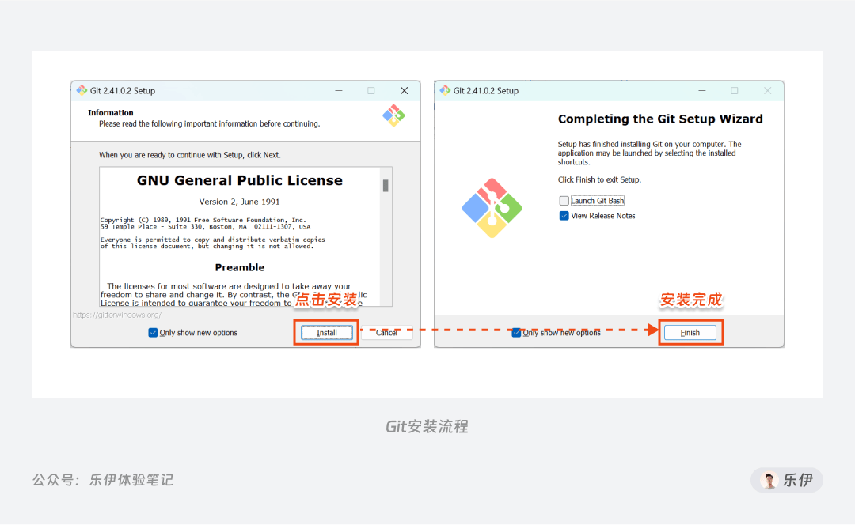Click the 乐伊 author avatar badge
Image resolution: width=855 pixels, height=525 pixels.
pos(787,480)
